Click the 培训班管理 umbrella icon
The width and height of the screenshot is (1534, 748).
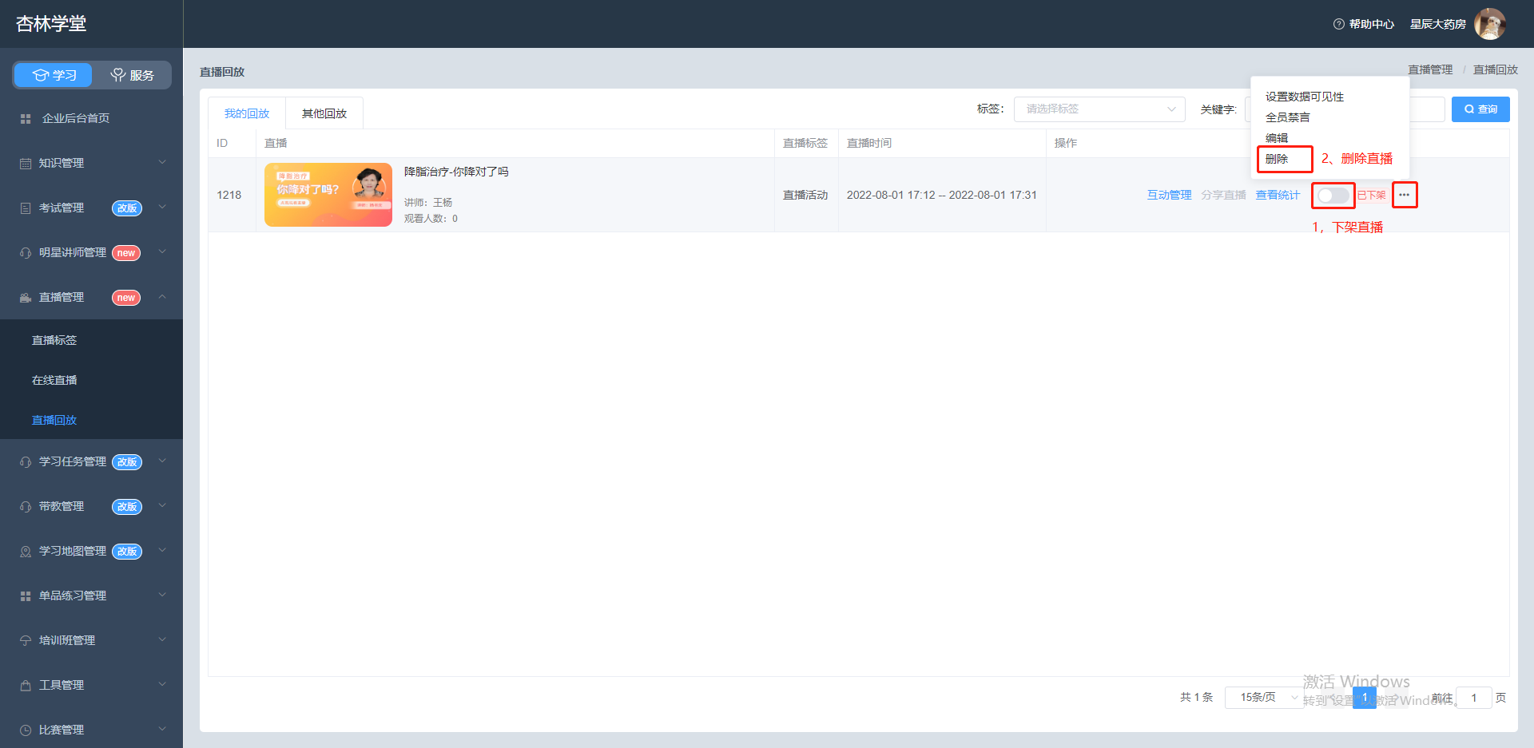point(26,641)
